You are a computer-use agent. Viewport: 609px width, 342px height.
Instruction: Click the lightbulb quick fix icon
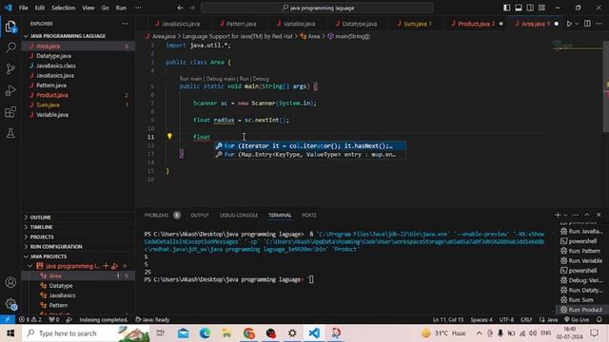point(169,136)
